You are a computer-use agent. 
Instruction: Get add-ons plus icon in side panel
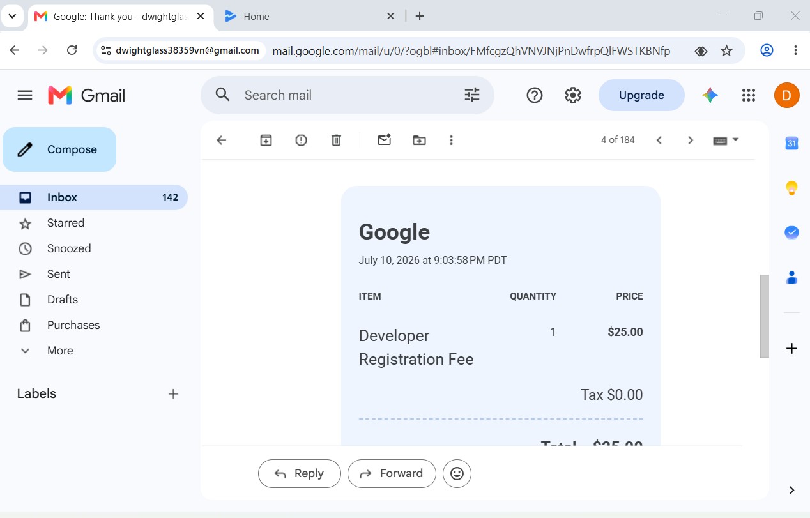(791, 348)
